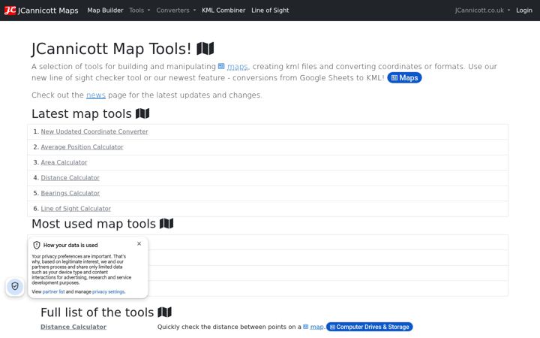
Task: Click the map icon beside main heading
Action: (x=205, y=49)
